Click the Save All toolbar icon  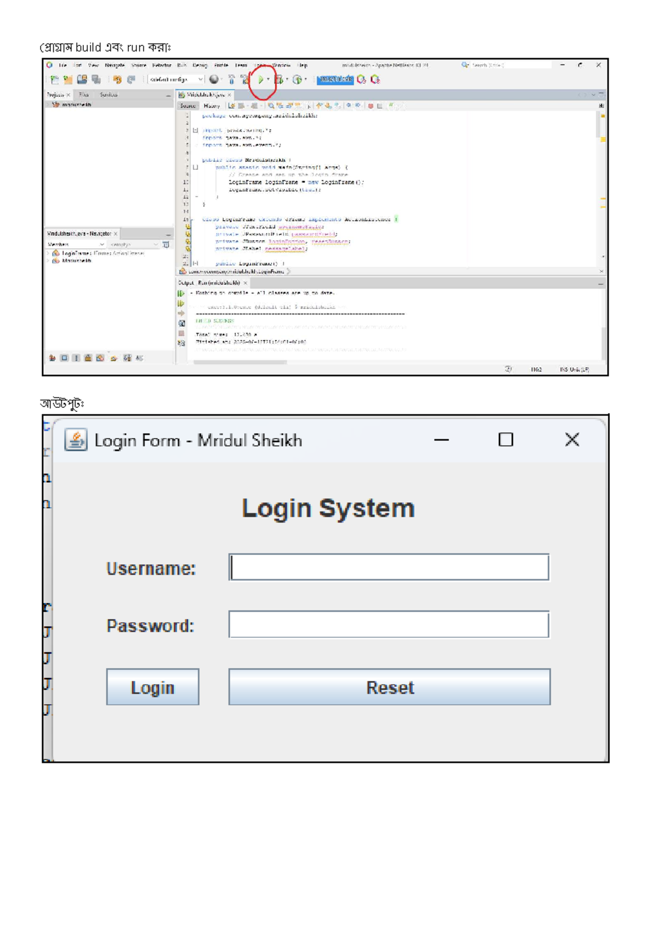(96, 80)
